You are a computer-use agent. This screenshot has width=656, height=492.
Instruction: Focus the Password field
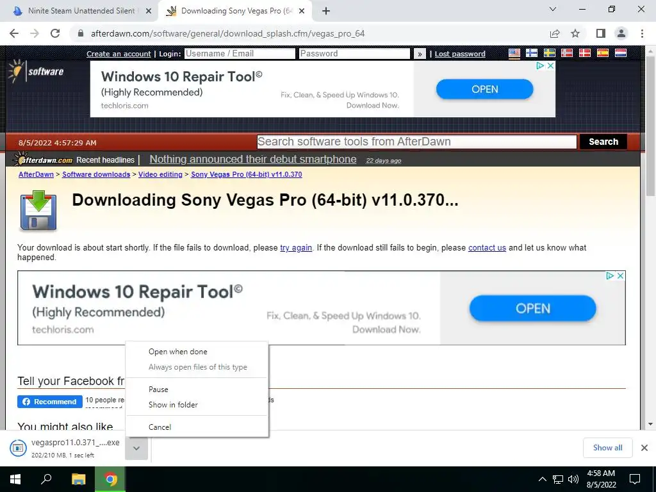pyautogui.click(x=354, y=54)
